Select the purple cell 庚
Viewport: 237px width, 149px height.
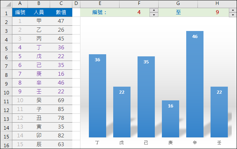(39, 74)
